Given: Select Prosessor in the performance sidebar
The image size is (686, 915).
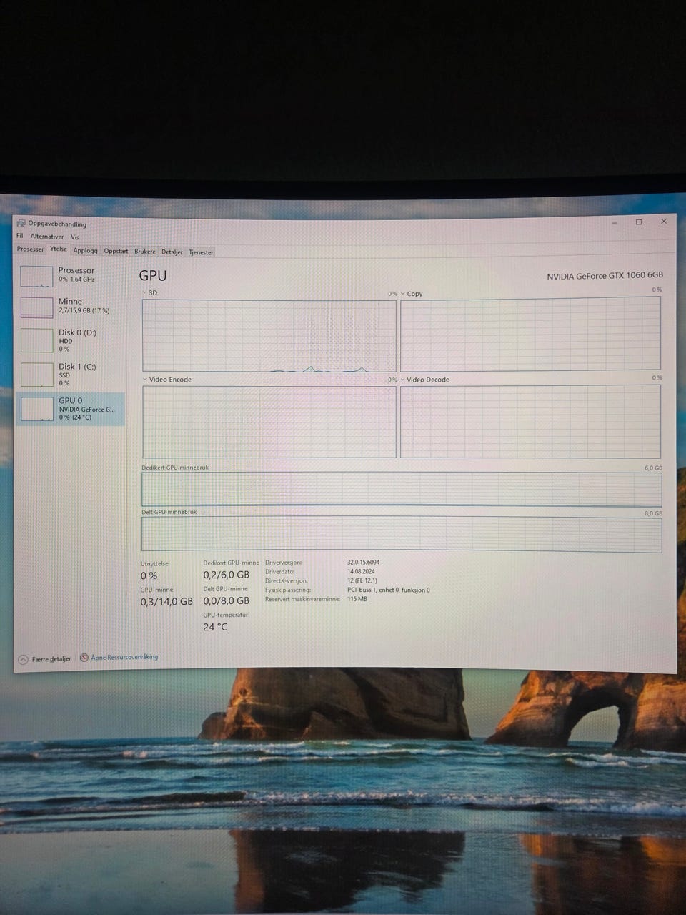Looking at the screenshot, I should 70,276.
